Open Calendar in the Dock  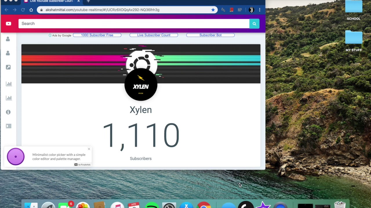point(134,205)
